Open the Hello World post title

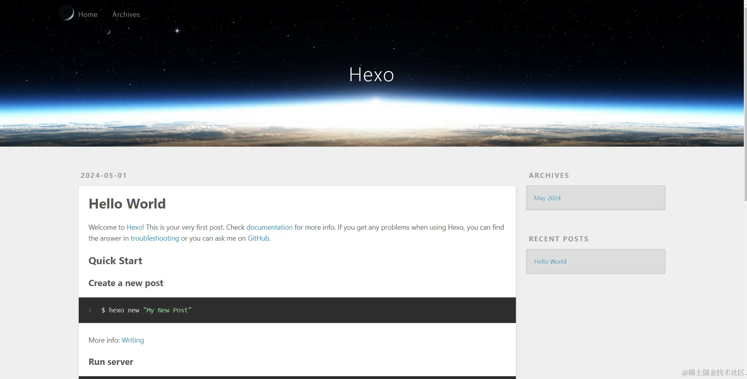pos(127,203)
